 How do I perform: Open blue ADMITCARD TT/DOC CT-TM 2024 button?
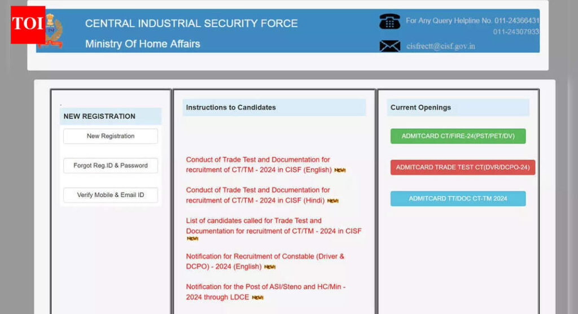[x=458, y=198]
